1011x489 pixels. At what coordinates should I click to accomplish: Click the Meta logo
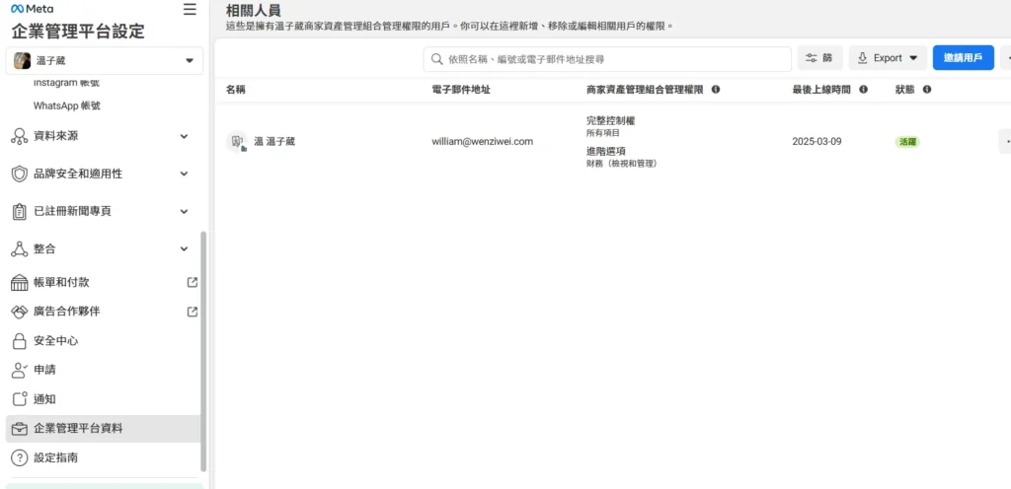click(x=33, y=9)
